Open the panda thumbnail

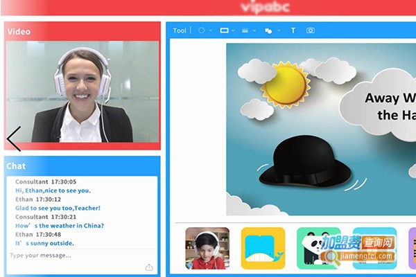(318, 248)
